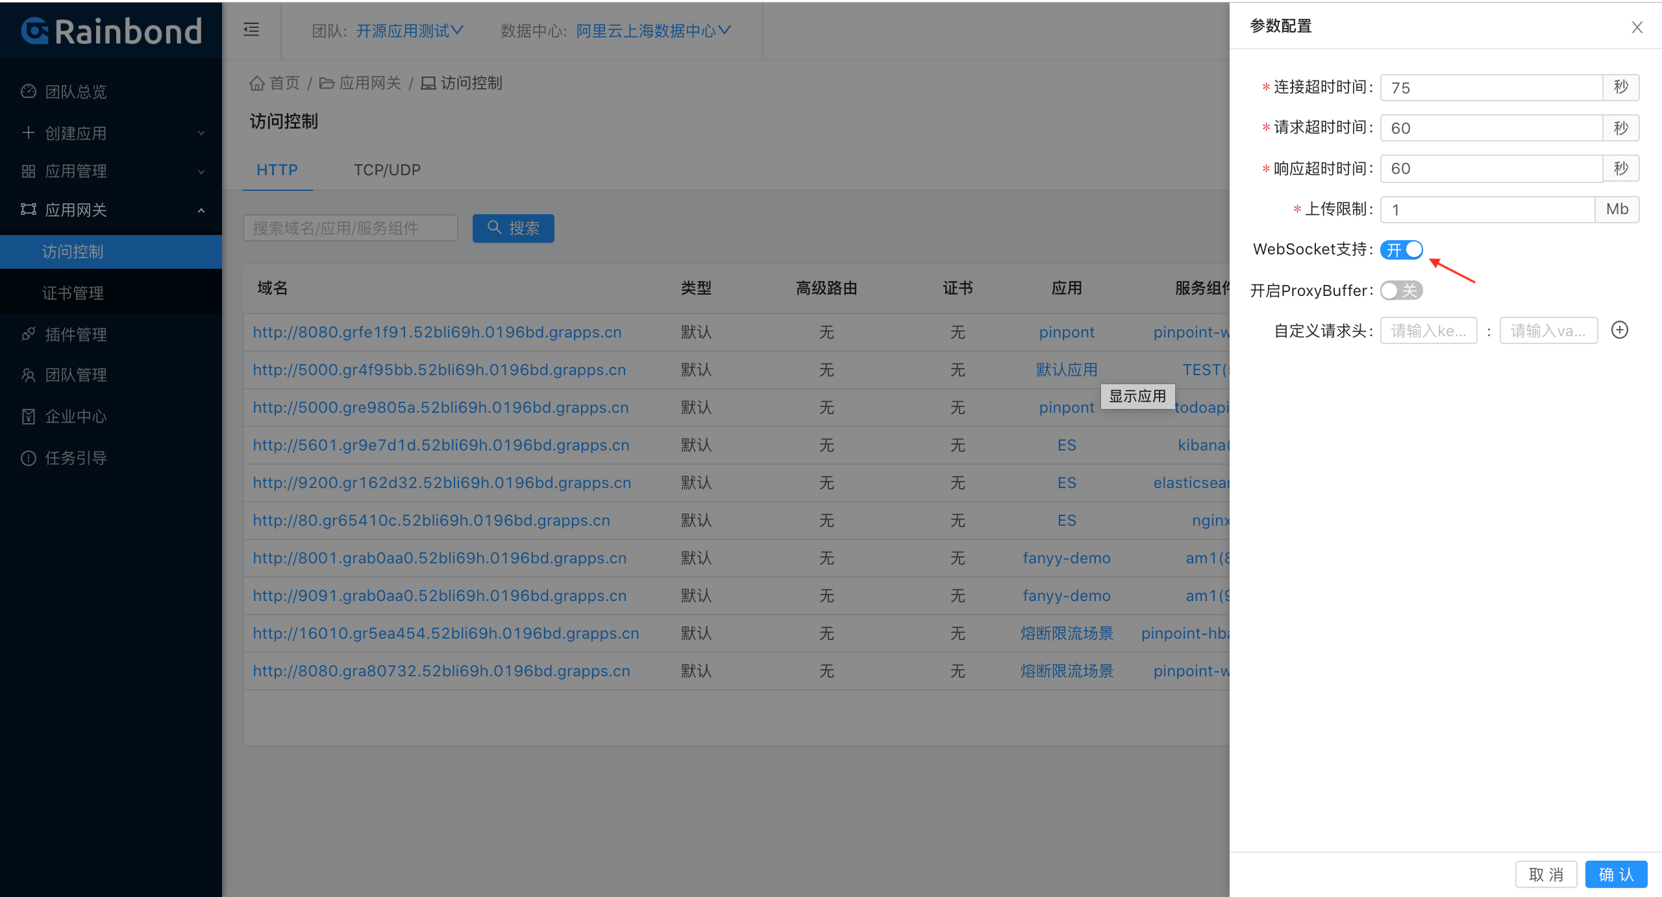Viewport: 1662px width, 897px height.
Task: Click the 上传限制 input field
Action: tap(1487, 210)
